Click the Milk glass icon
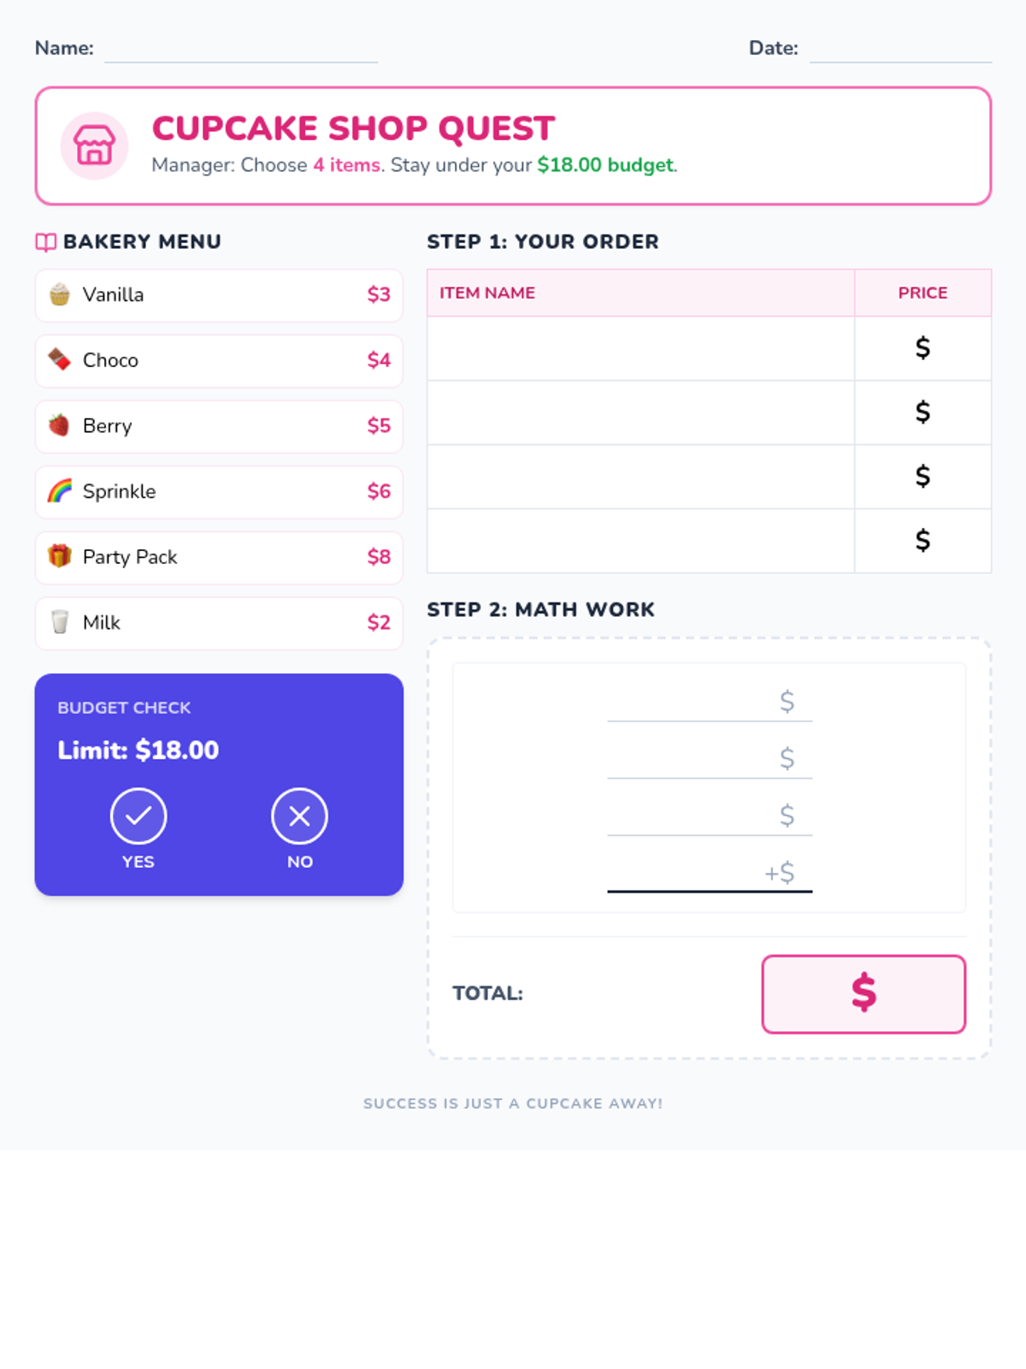The width and height of the screenshot is (1026, 1369). tap(60, 622)
